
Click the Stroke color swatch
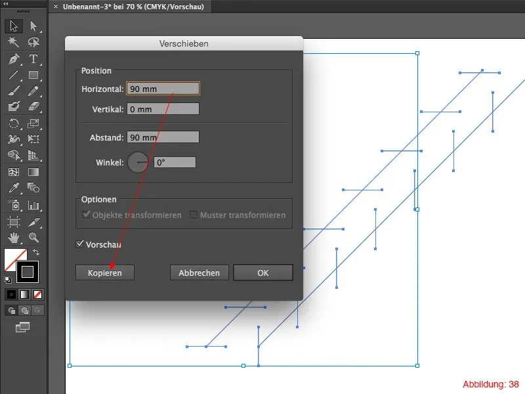pyautogui.click(x=28, y=272)
